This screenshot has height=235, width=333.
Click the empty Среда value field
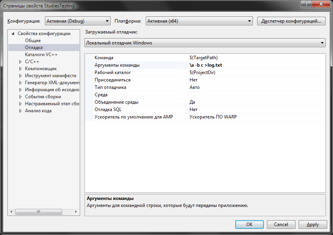pyautogui.click(x=256, y=95)
